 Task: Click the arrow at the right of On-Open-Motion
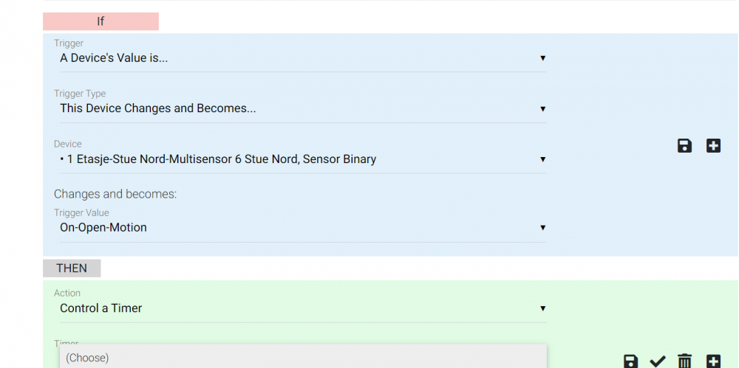coord(542,227)
